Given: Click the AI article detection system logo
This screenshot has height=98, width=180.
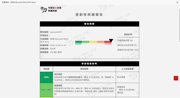Looking at the screenshot, I should pos(51,9).
